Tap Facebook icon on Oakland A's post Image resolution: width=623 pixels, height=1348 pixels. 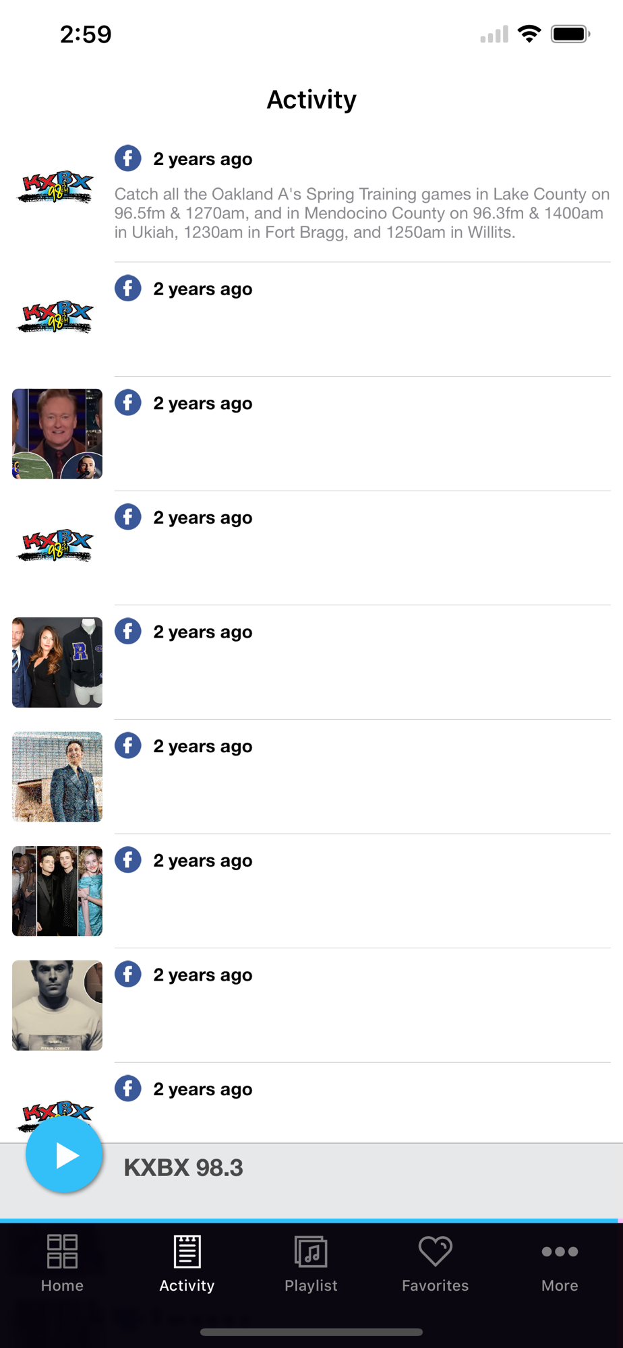(x=127, y=158)
